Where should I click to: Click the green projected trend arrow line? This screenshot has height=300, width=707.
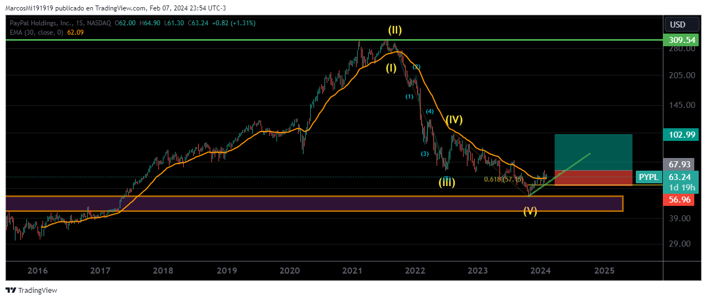[559, 174]
